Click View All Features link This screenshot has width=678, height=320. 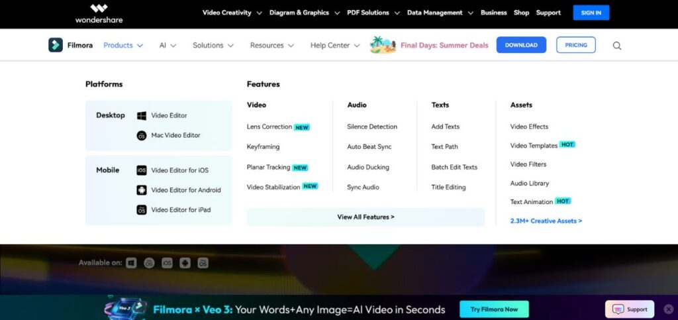365,217
